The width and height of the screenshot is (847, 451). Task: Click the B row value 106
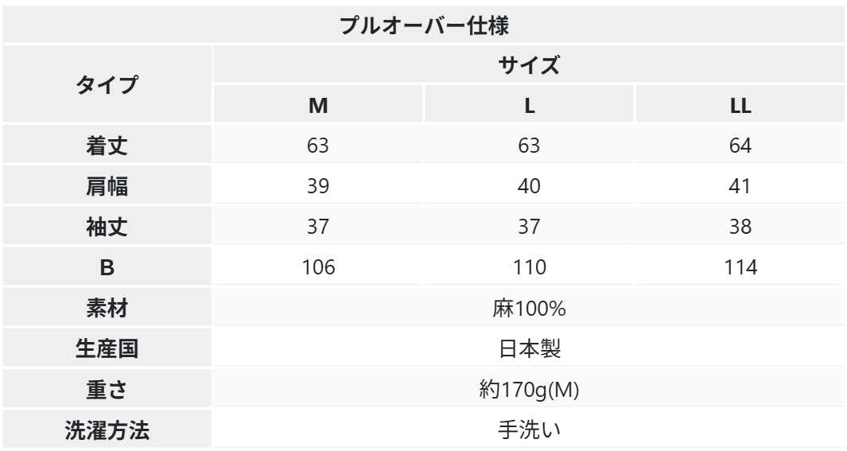pos(318,269)
